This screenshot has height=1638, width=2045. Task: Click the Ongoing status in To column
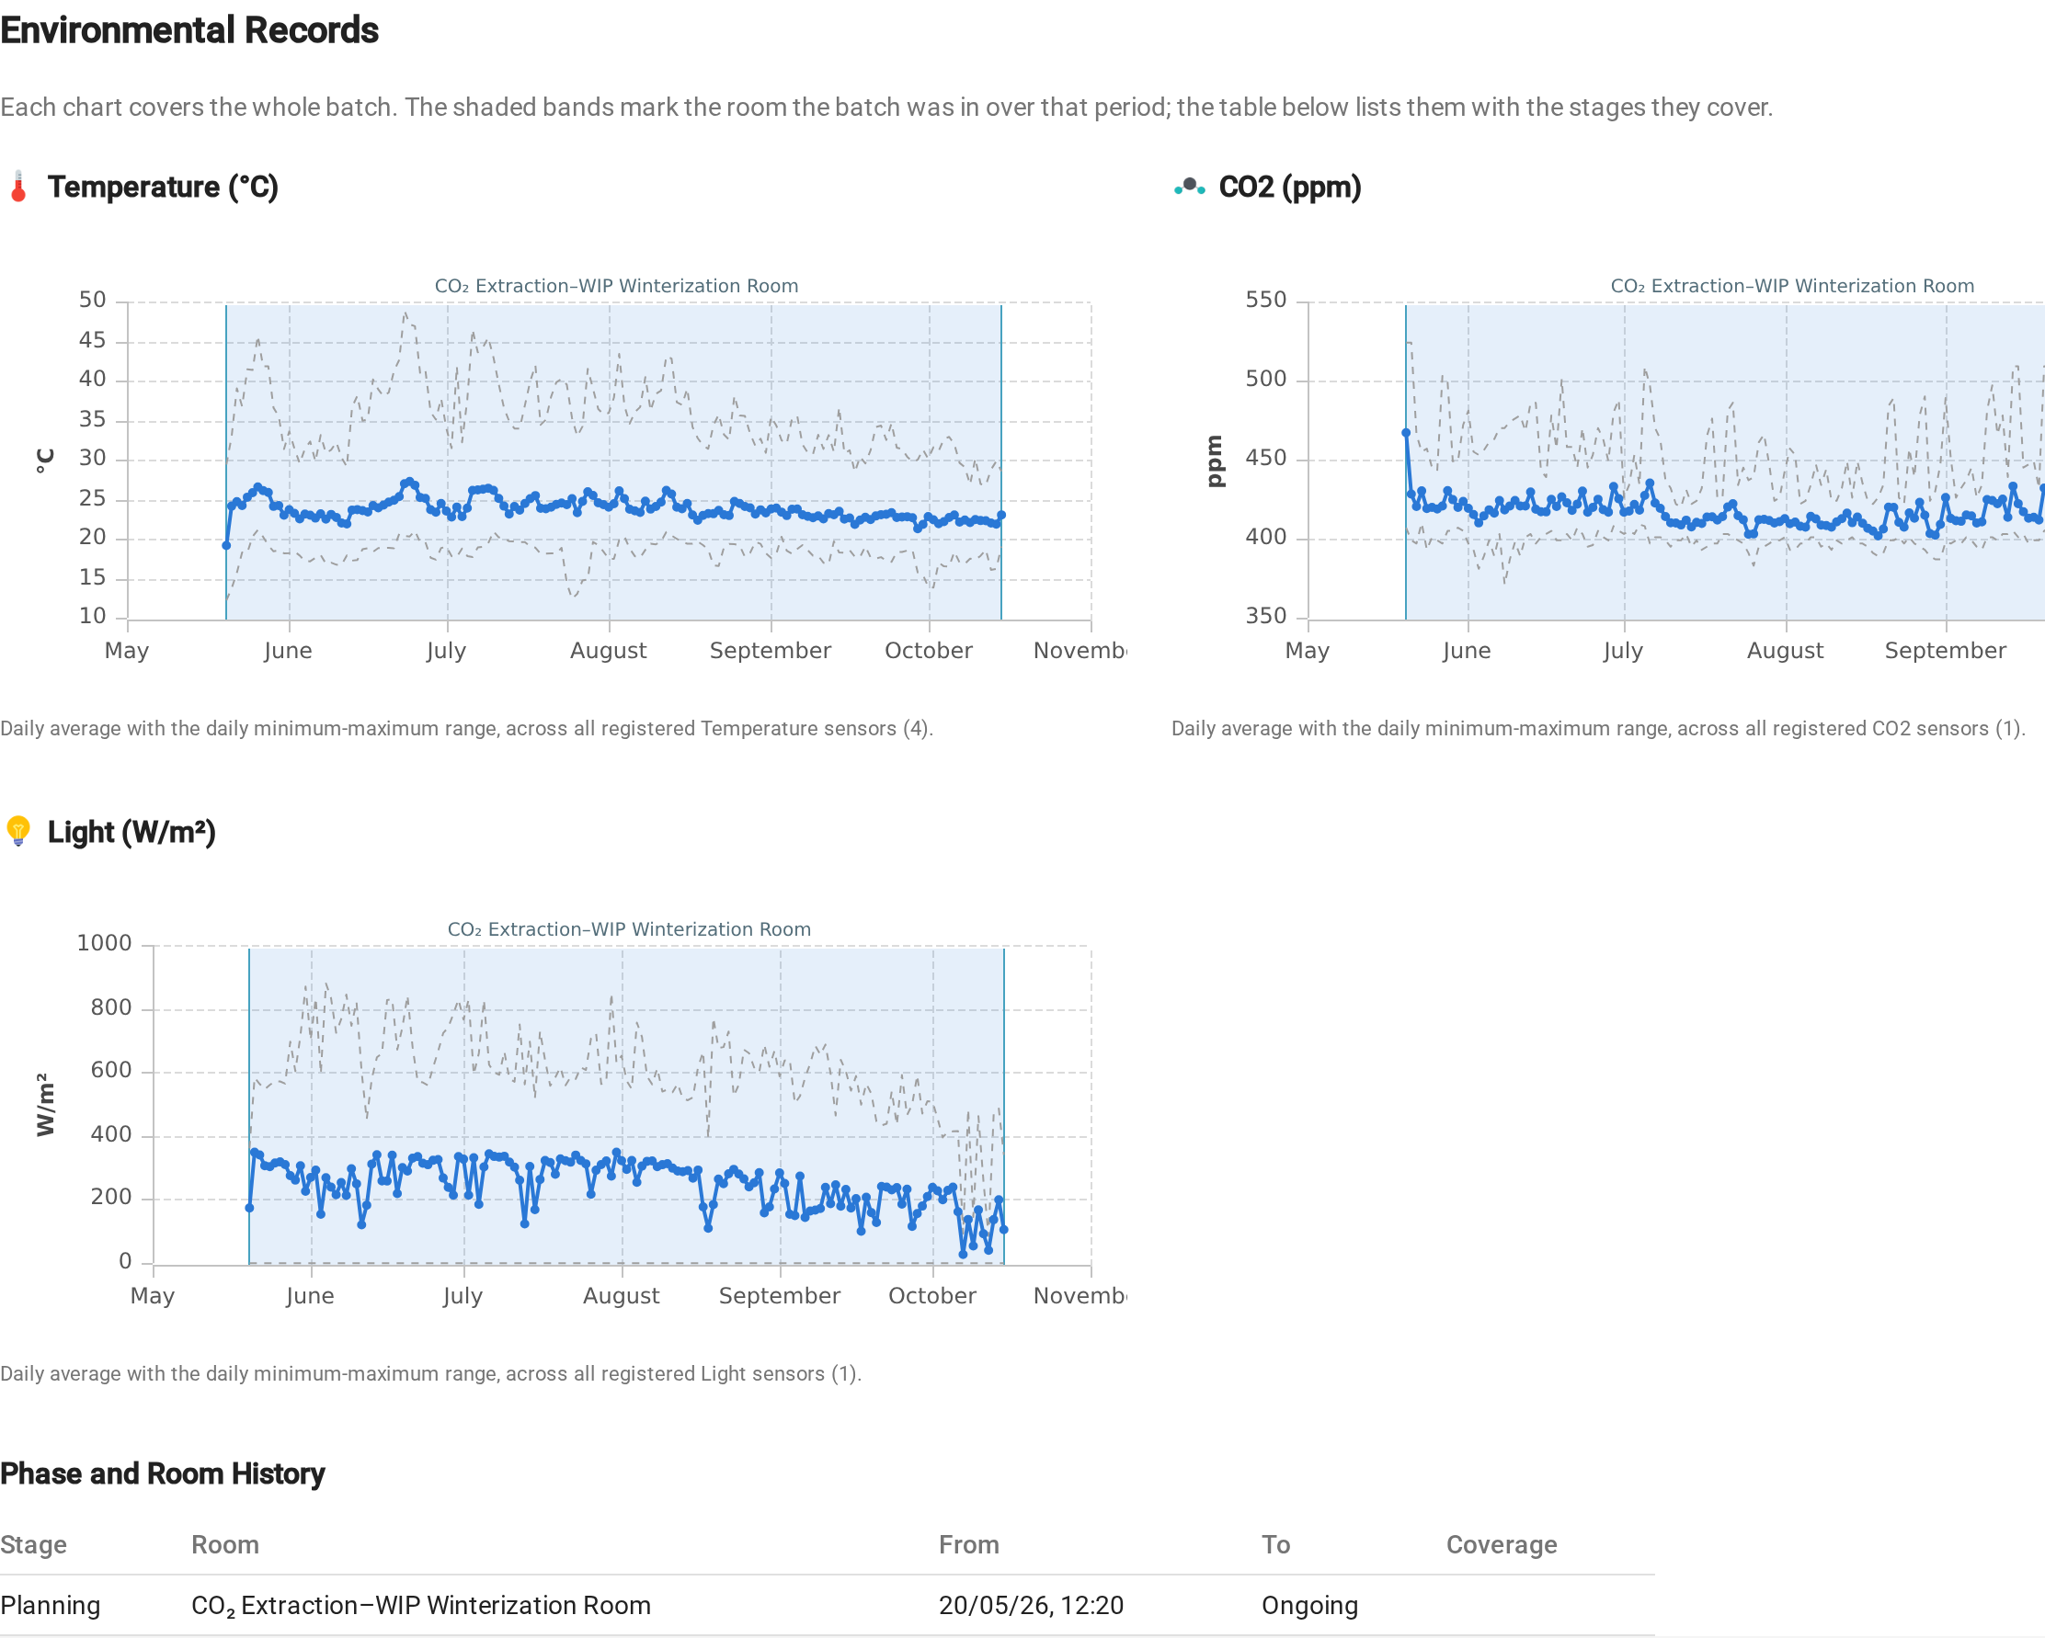1310,1605
